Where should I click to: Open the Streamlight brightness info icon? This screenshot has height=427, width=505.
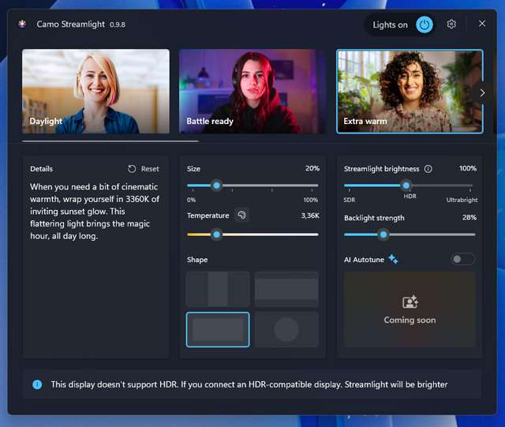(428, 169)
